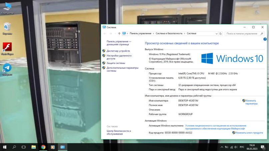Click Система и безопасность breadcrumb
This screenshot has height=151, width=269.
coord(169,34)
